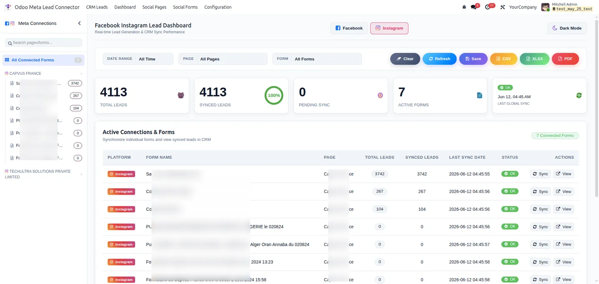Click the document icon of sidebar form with 104
The width and height of the screenshot is (599, 284).
click(x=12, y=108)
